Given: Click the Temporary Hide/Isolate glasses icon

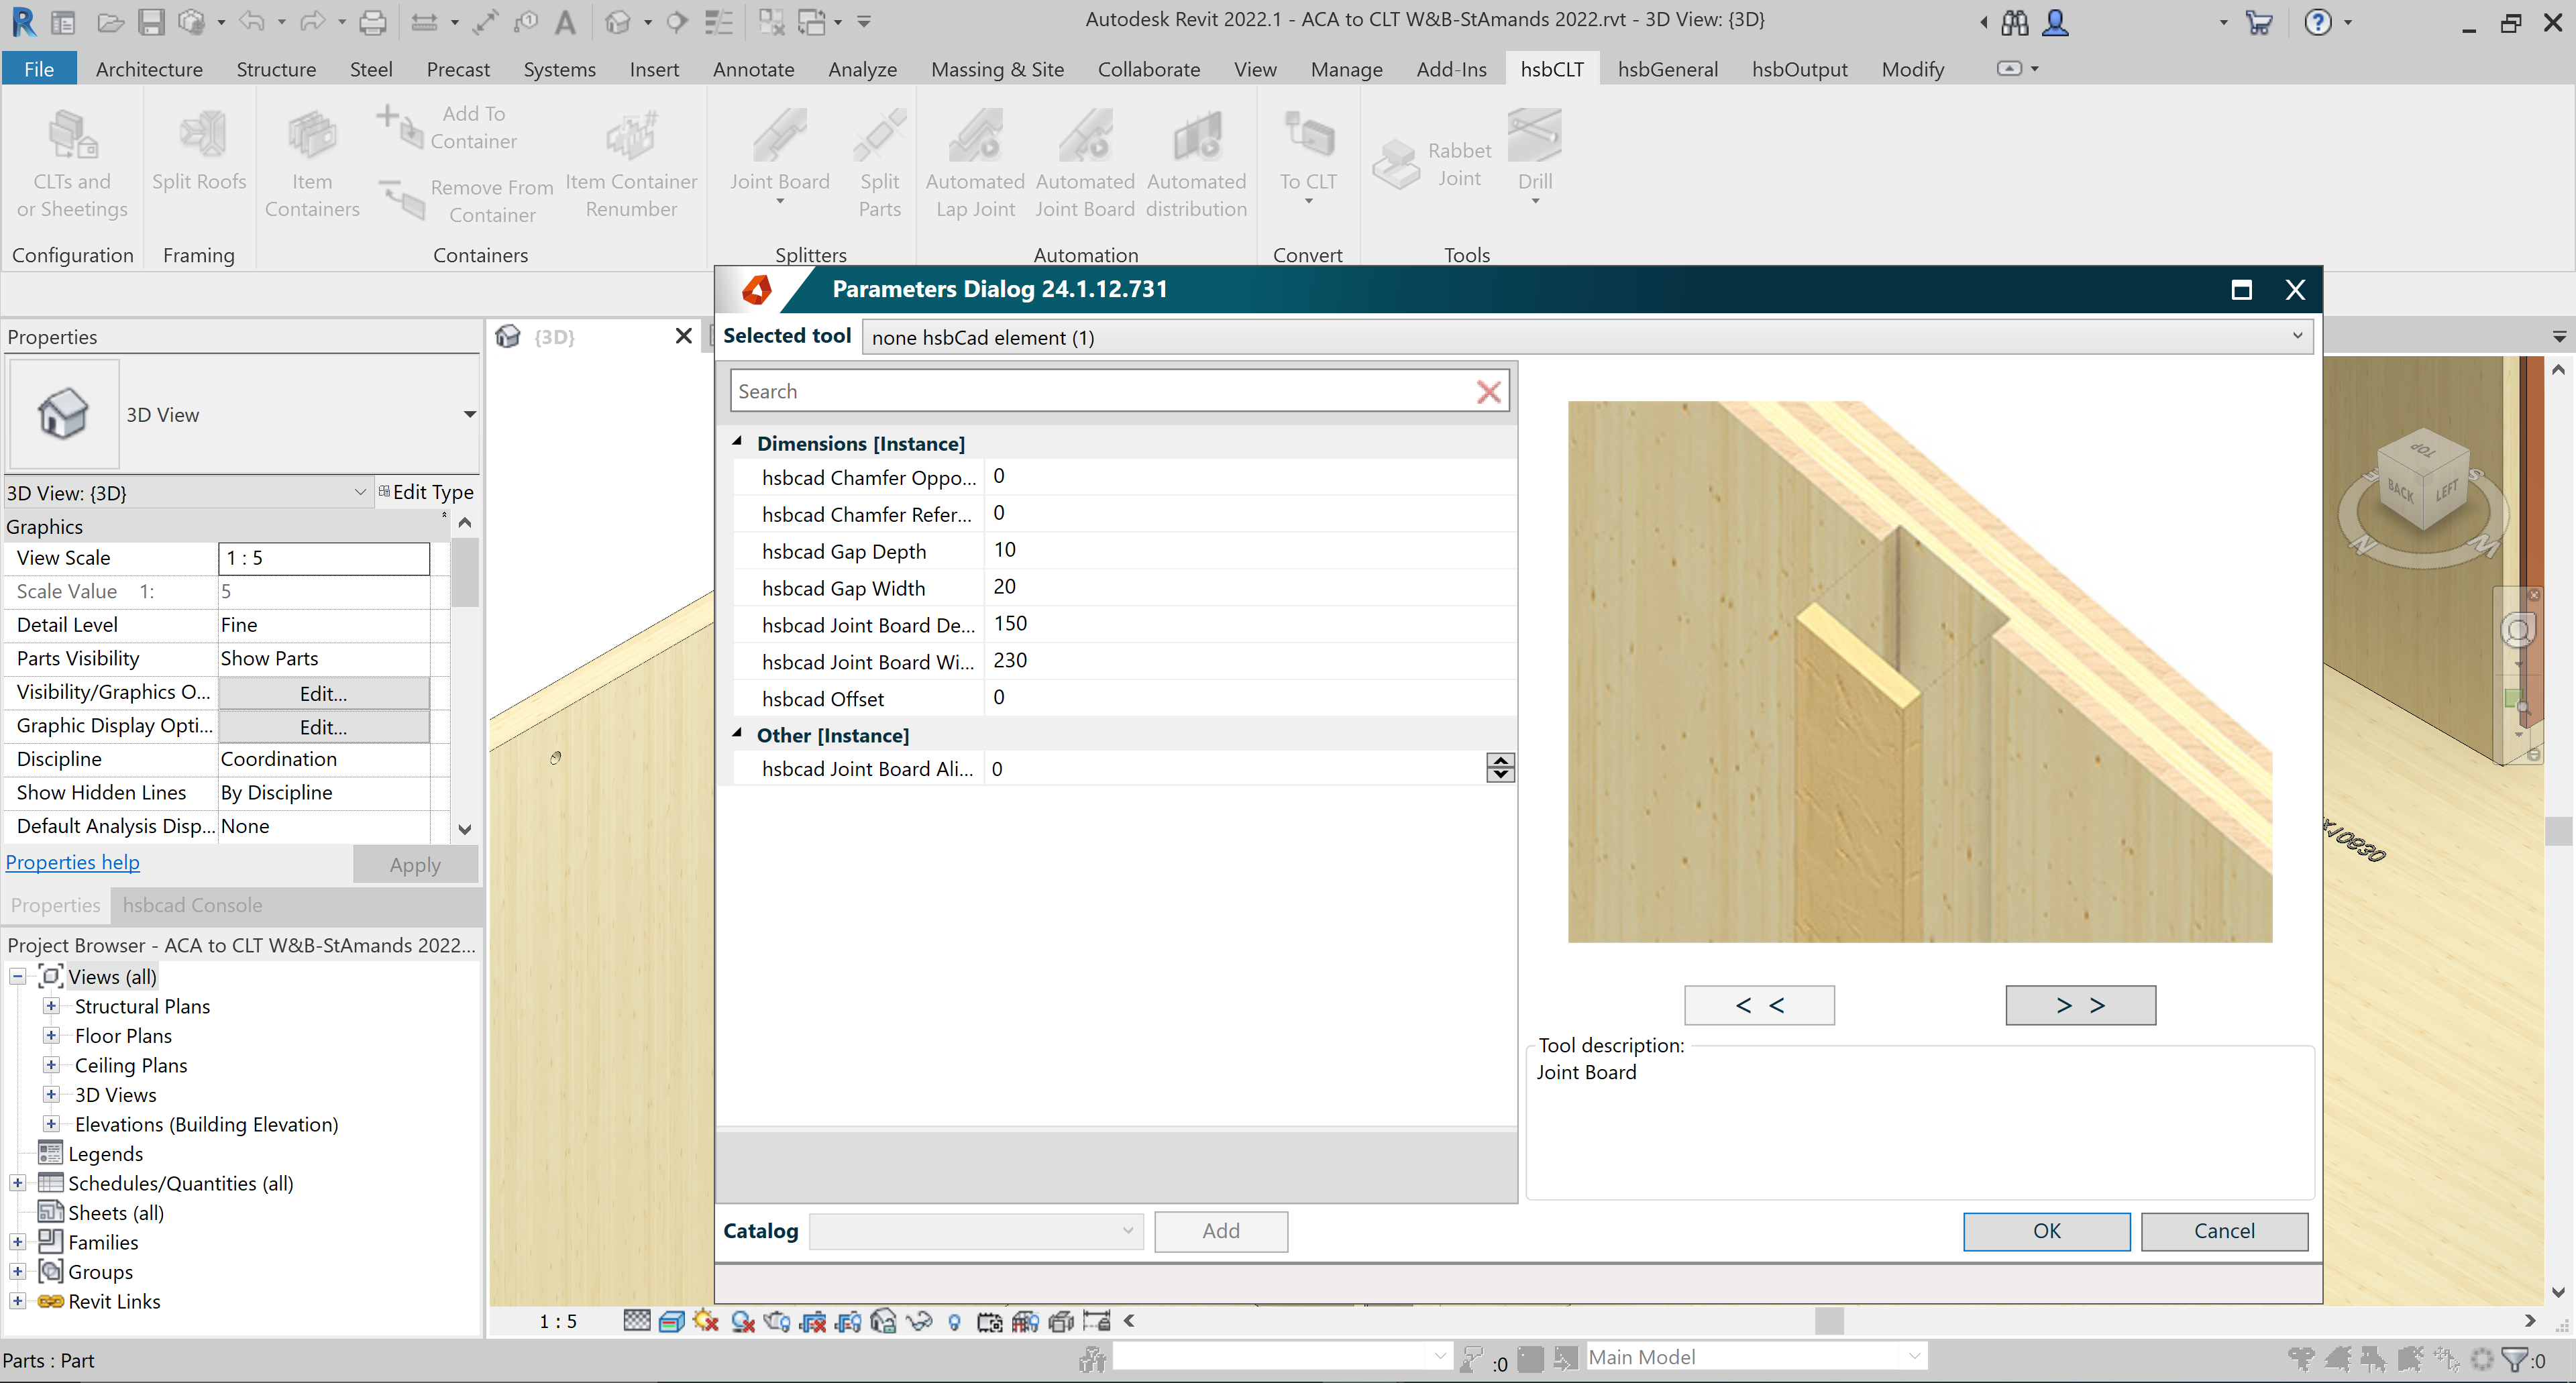Looking at the screenshot, I should pyautogui.click(x=919, y=1321).
